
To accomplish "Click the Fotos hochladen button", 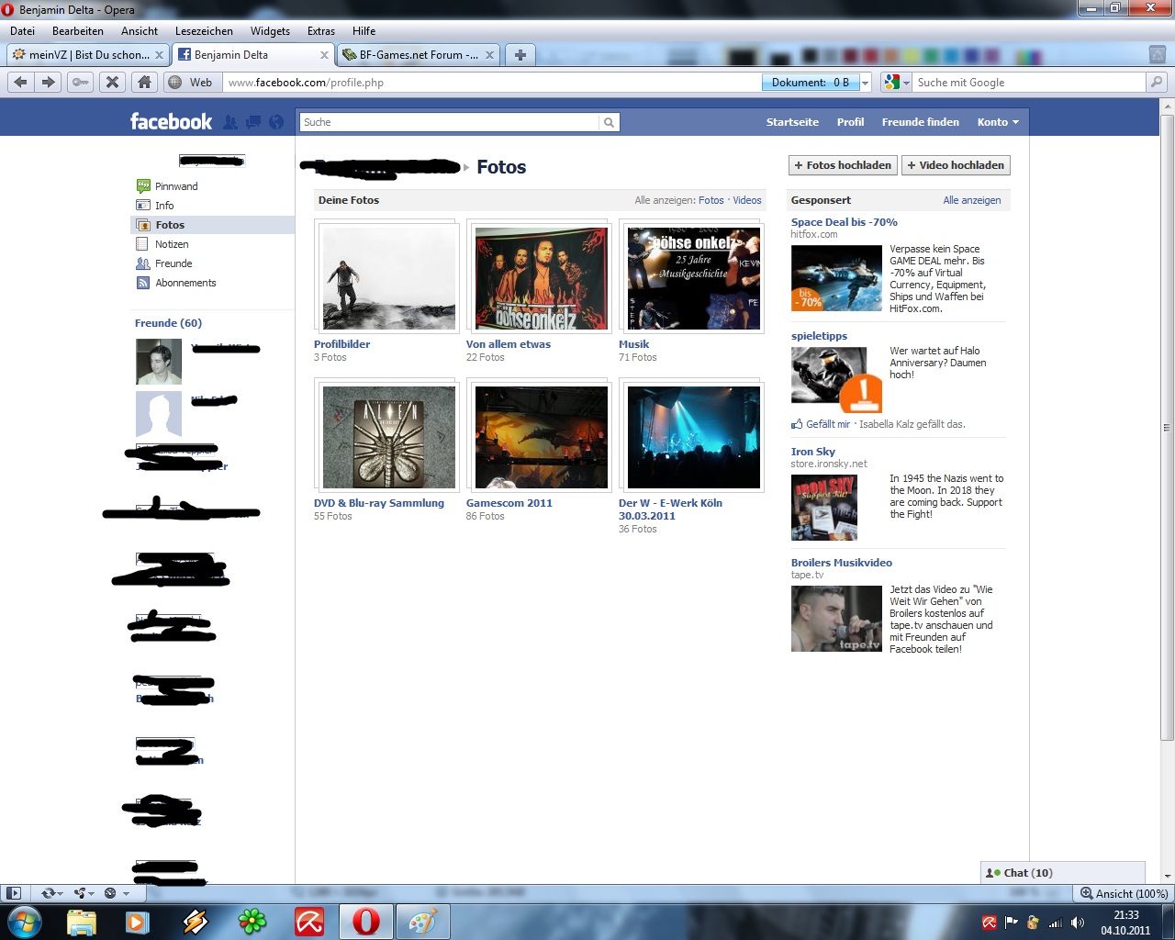I will pyautogui.click(x=843, y=165).
